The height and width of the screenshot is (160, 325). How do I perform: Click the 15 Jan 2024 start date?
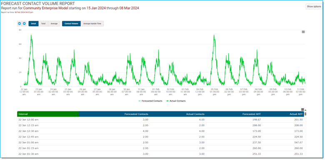pyautogui.click(x=96, y=8)
